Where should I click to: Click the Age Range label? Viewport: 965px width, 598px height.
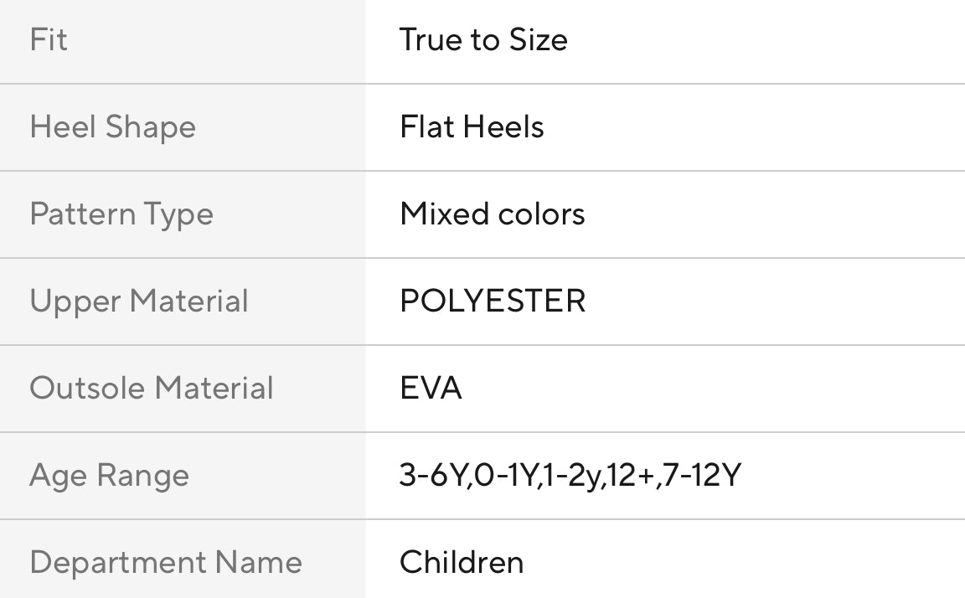[109, 476]
